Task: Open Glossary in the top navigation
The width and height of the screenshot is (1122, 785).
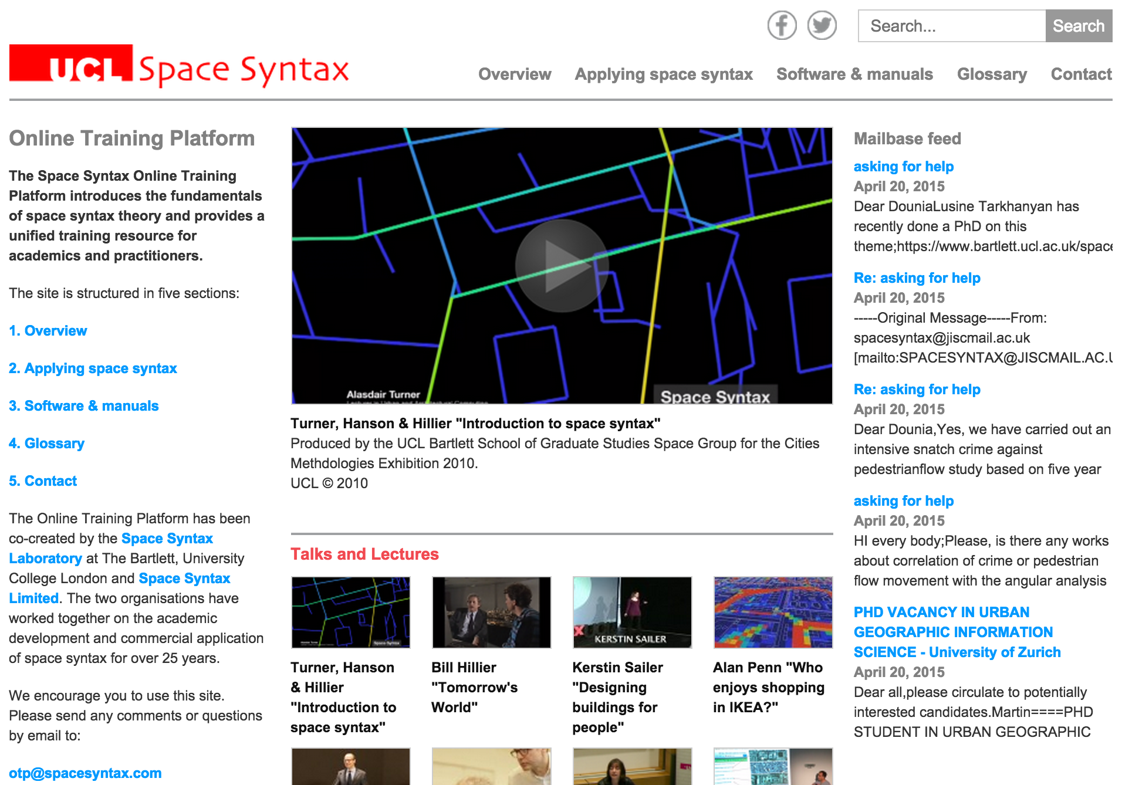Action: pos(992,74)
